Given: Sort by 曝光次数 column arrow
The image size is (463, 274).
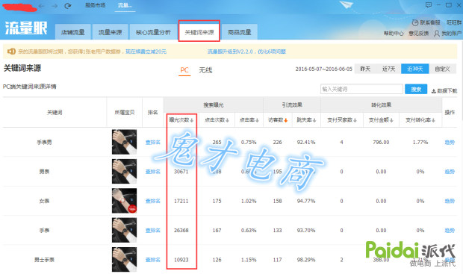Looking at the screenshot, I should [x=192, y=120].
